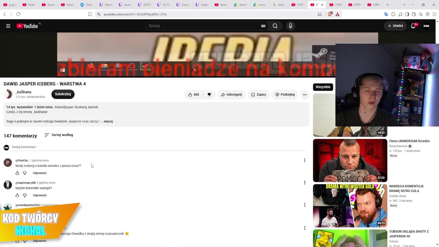Screen dimensions: 439x247
Task: Open TUBSON OGLĄDA SHOTY Z JASPEREM title
Action: point(409,234)
